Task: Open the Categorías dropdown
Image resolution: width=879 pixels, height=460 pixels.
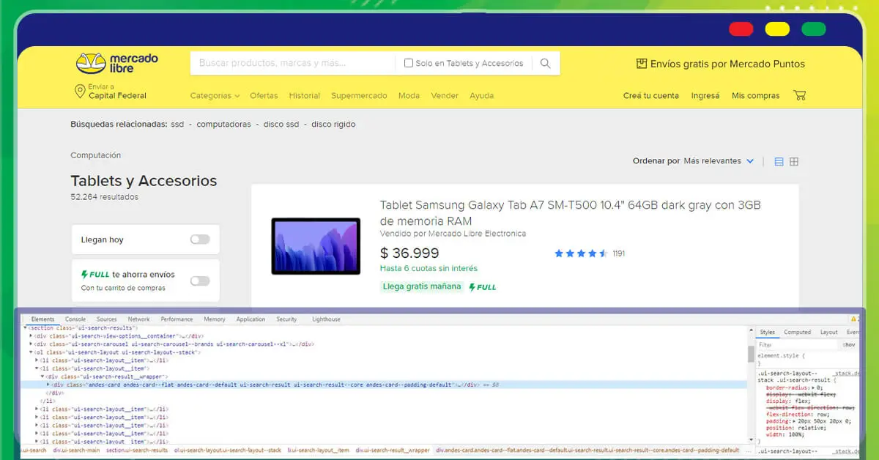Action: [x=215, y=96]
